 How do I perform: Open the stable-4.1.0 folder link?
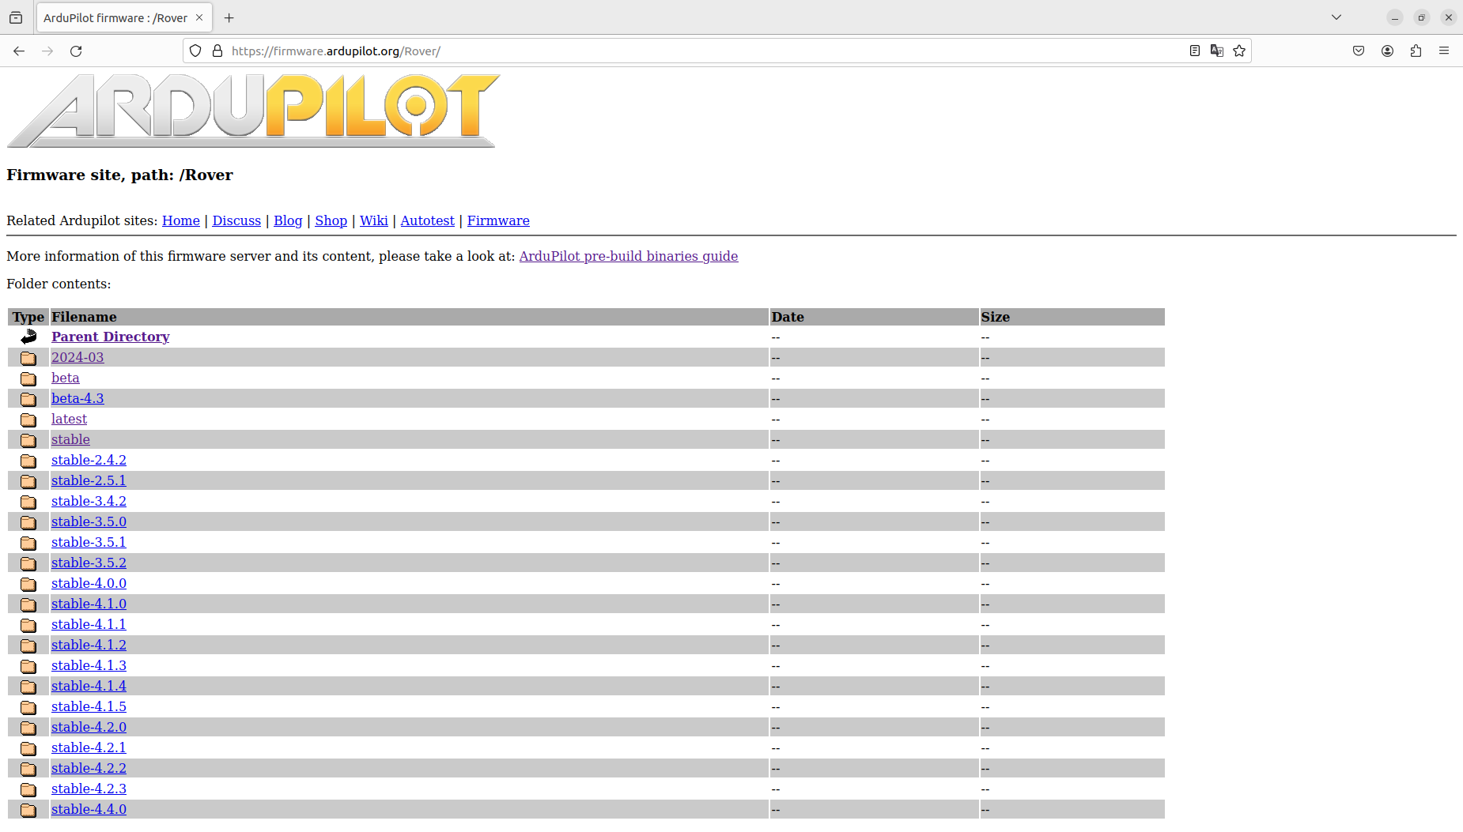89,604
